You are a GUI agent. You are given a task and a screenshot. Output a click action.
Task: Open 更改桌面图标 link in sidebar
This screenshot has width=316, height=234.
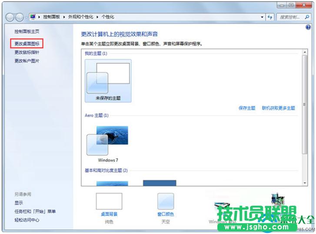pos(27,43)
